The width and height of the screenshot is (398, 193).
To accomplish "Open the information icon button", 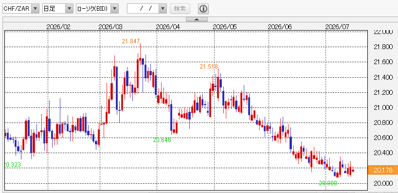I will [203, 9].
